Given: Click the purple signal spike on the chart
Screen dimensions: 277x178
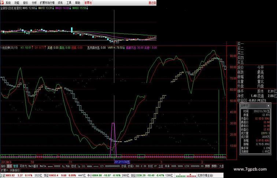Looking at the screenshot, I should coord(113,139).
